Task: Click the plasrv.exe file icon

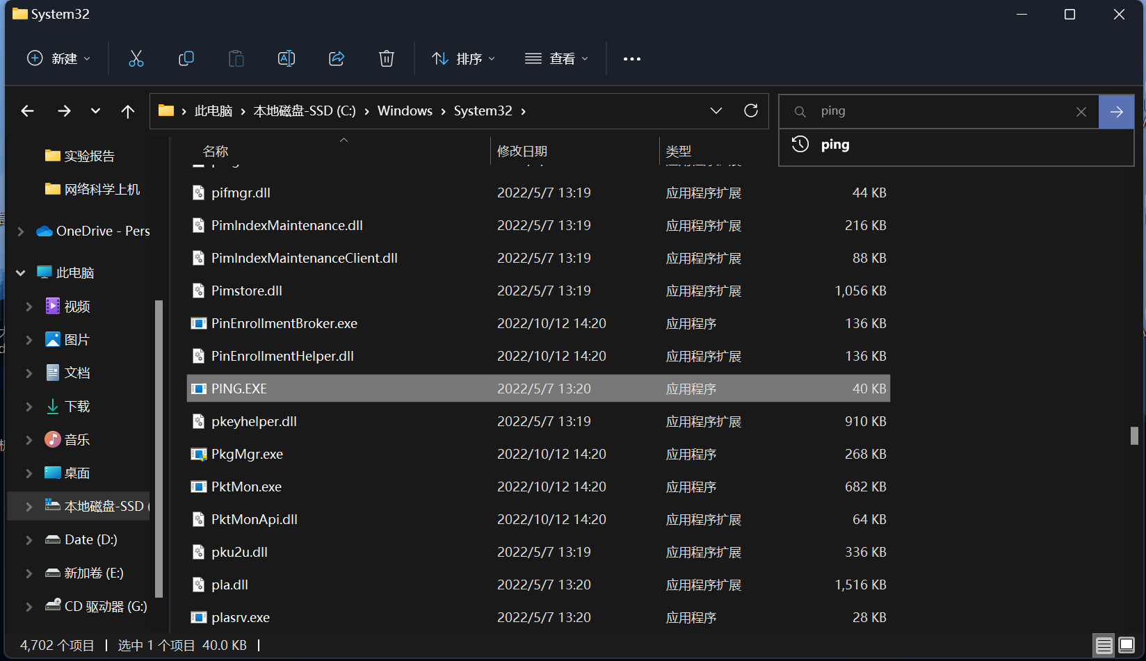Action: (199, 617)
